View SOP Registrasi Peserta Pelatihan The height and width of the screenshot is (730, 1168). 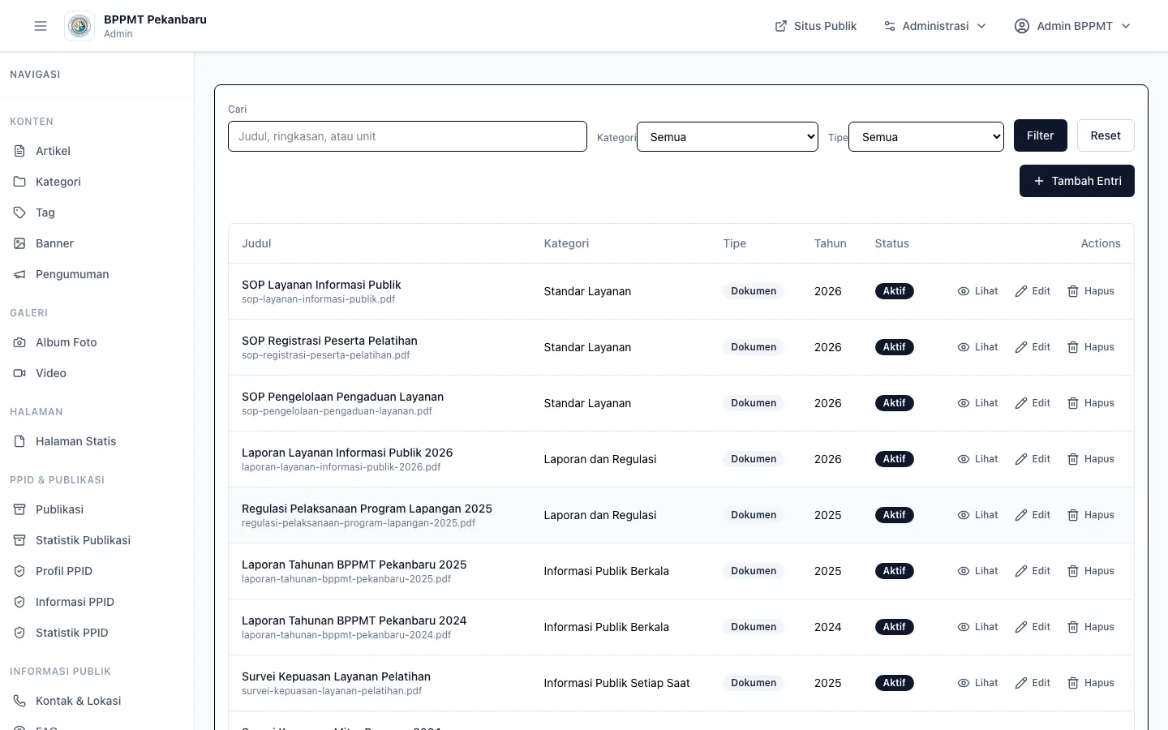pyautogui.click(x=977, y=347)
